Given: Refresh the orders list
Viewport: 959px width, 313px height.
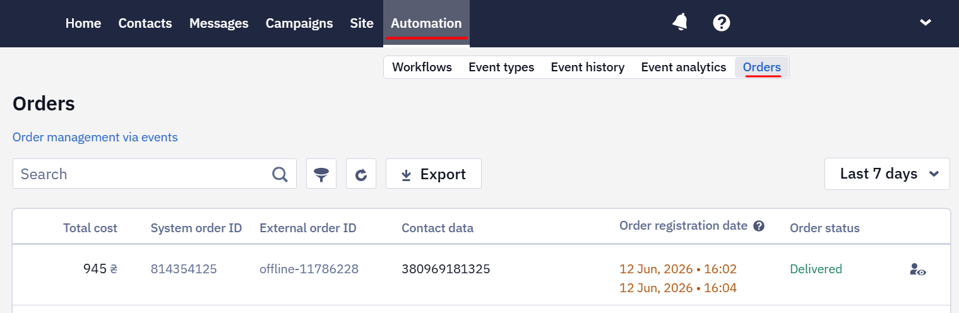Looking at the screenshot, I should click(361, 174).
